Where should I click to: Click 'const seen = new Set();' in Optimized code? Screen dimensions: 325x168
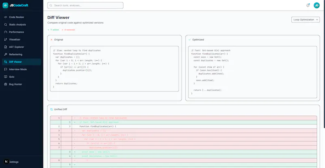click(208, 57)
